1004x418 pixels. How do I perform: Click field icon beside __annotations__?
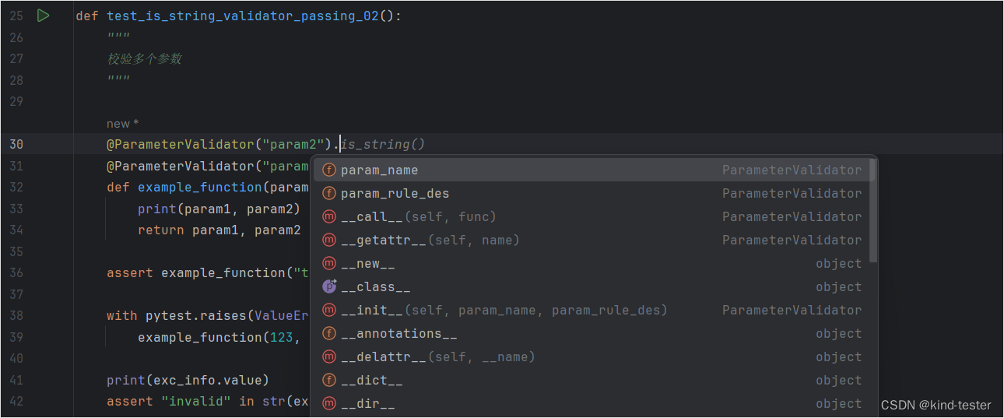pyautogui.click(x=329, y=333)
